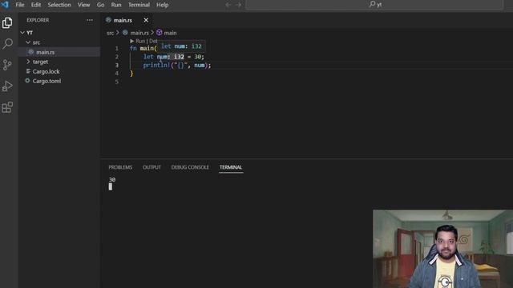513x288 pixels.
Task: Open the Go menu
Action: (100, 5)
